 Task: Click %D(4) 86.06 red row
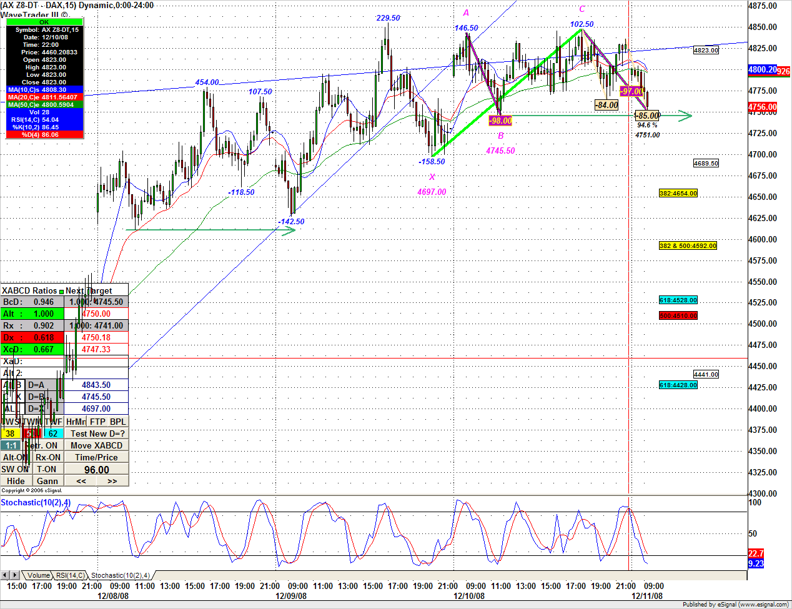coord(44,135)
